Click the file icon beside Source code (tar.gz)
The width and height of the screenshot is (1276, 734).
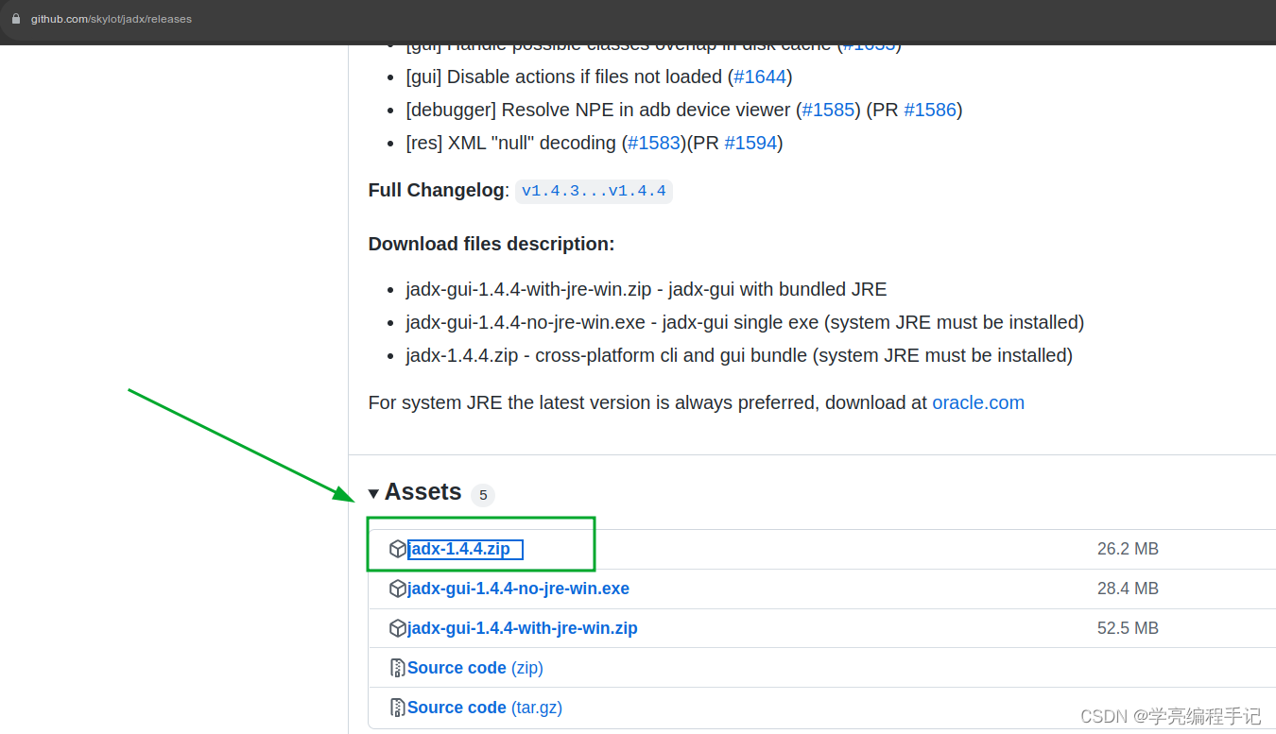pyautogui.click(x=398, y=707)
